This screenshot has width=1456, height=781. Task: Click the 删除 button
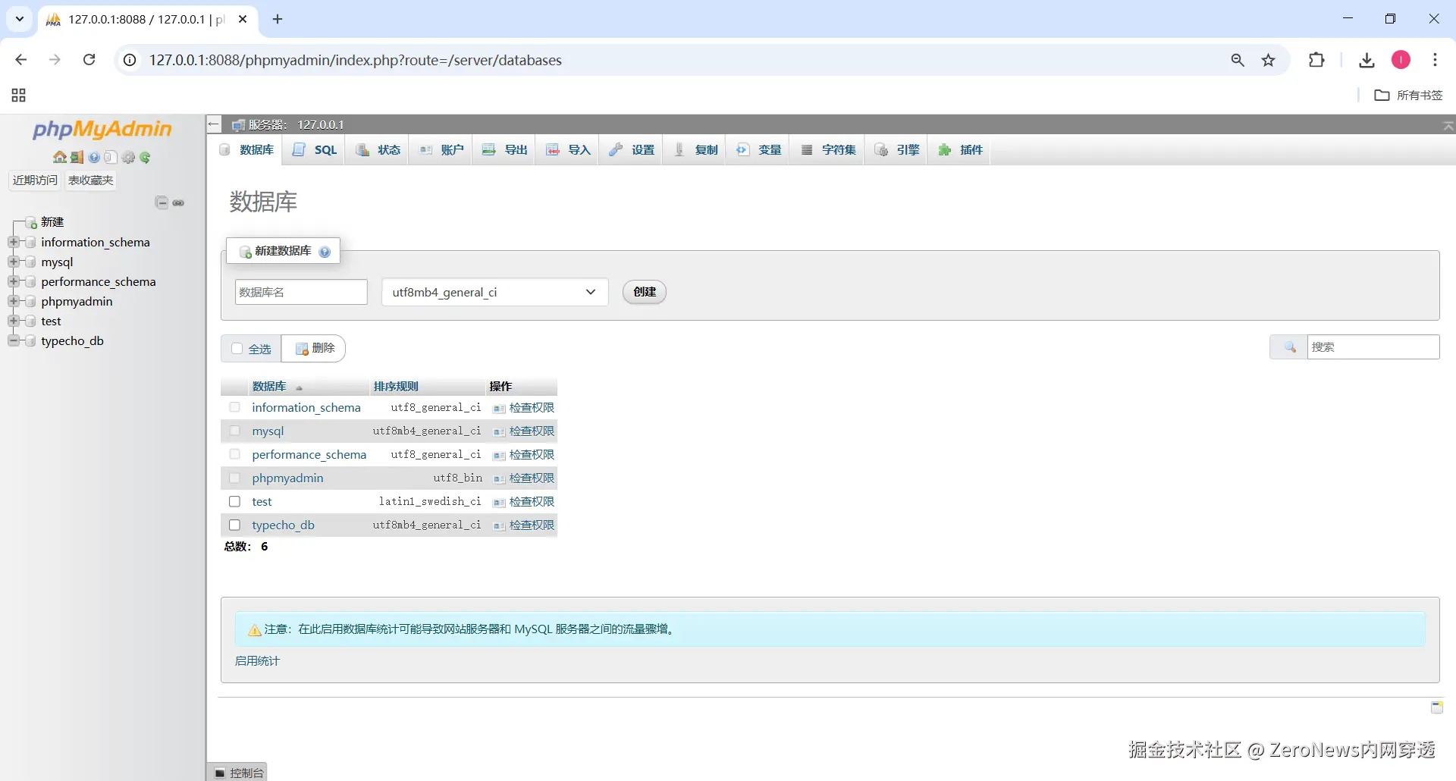coord(314,349)
